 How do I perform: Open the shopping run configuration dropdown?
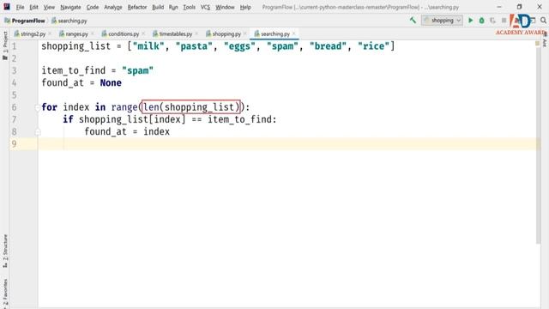point(443,21)
